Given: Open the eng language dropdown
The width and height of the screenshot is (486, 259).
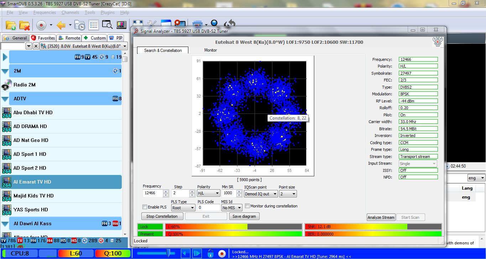Looking at the screenshot, I should pos(476,178).
